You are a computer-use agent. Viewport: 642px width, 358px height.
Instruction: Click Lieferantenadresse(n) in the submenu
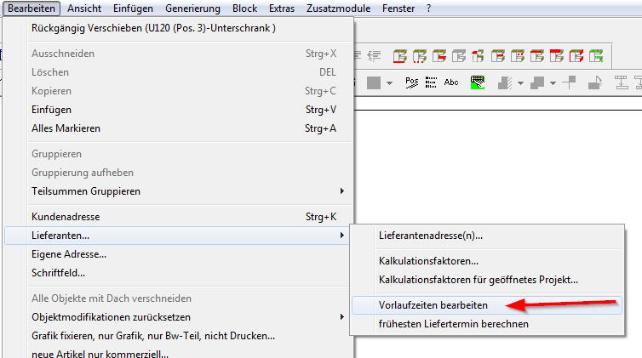coord(430,235)
